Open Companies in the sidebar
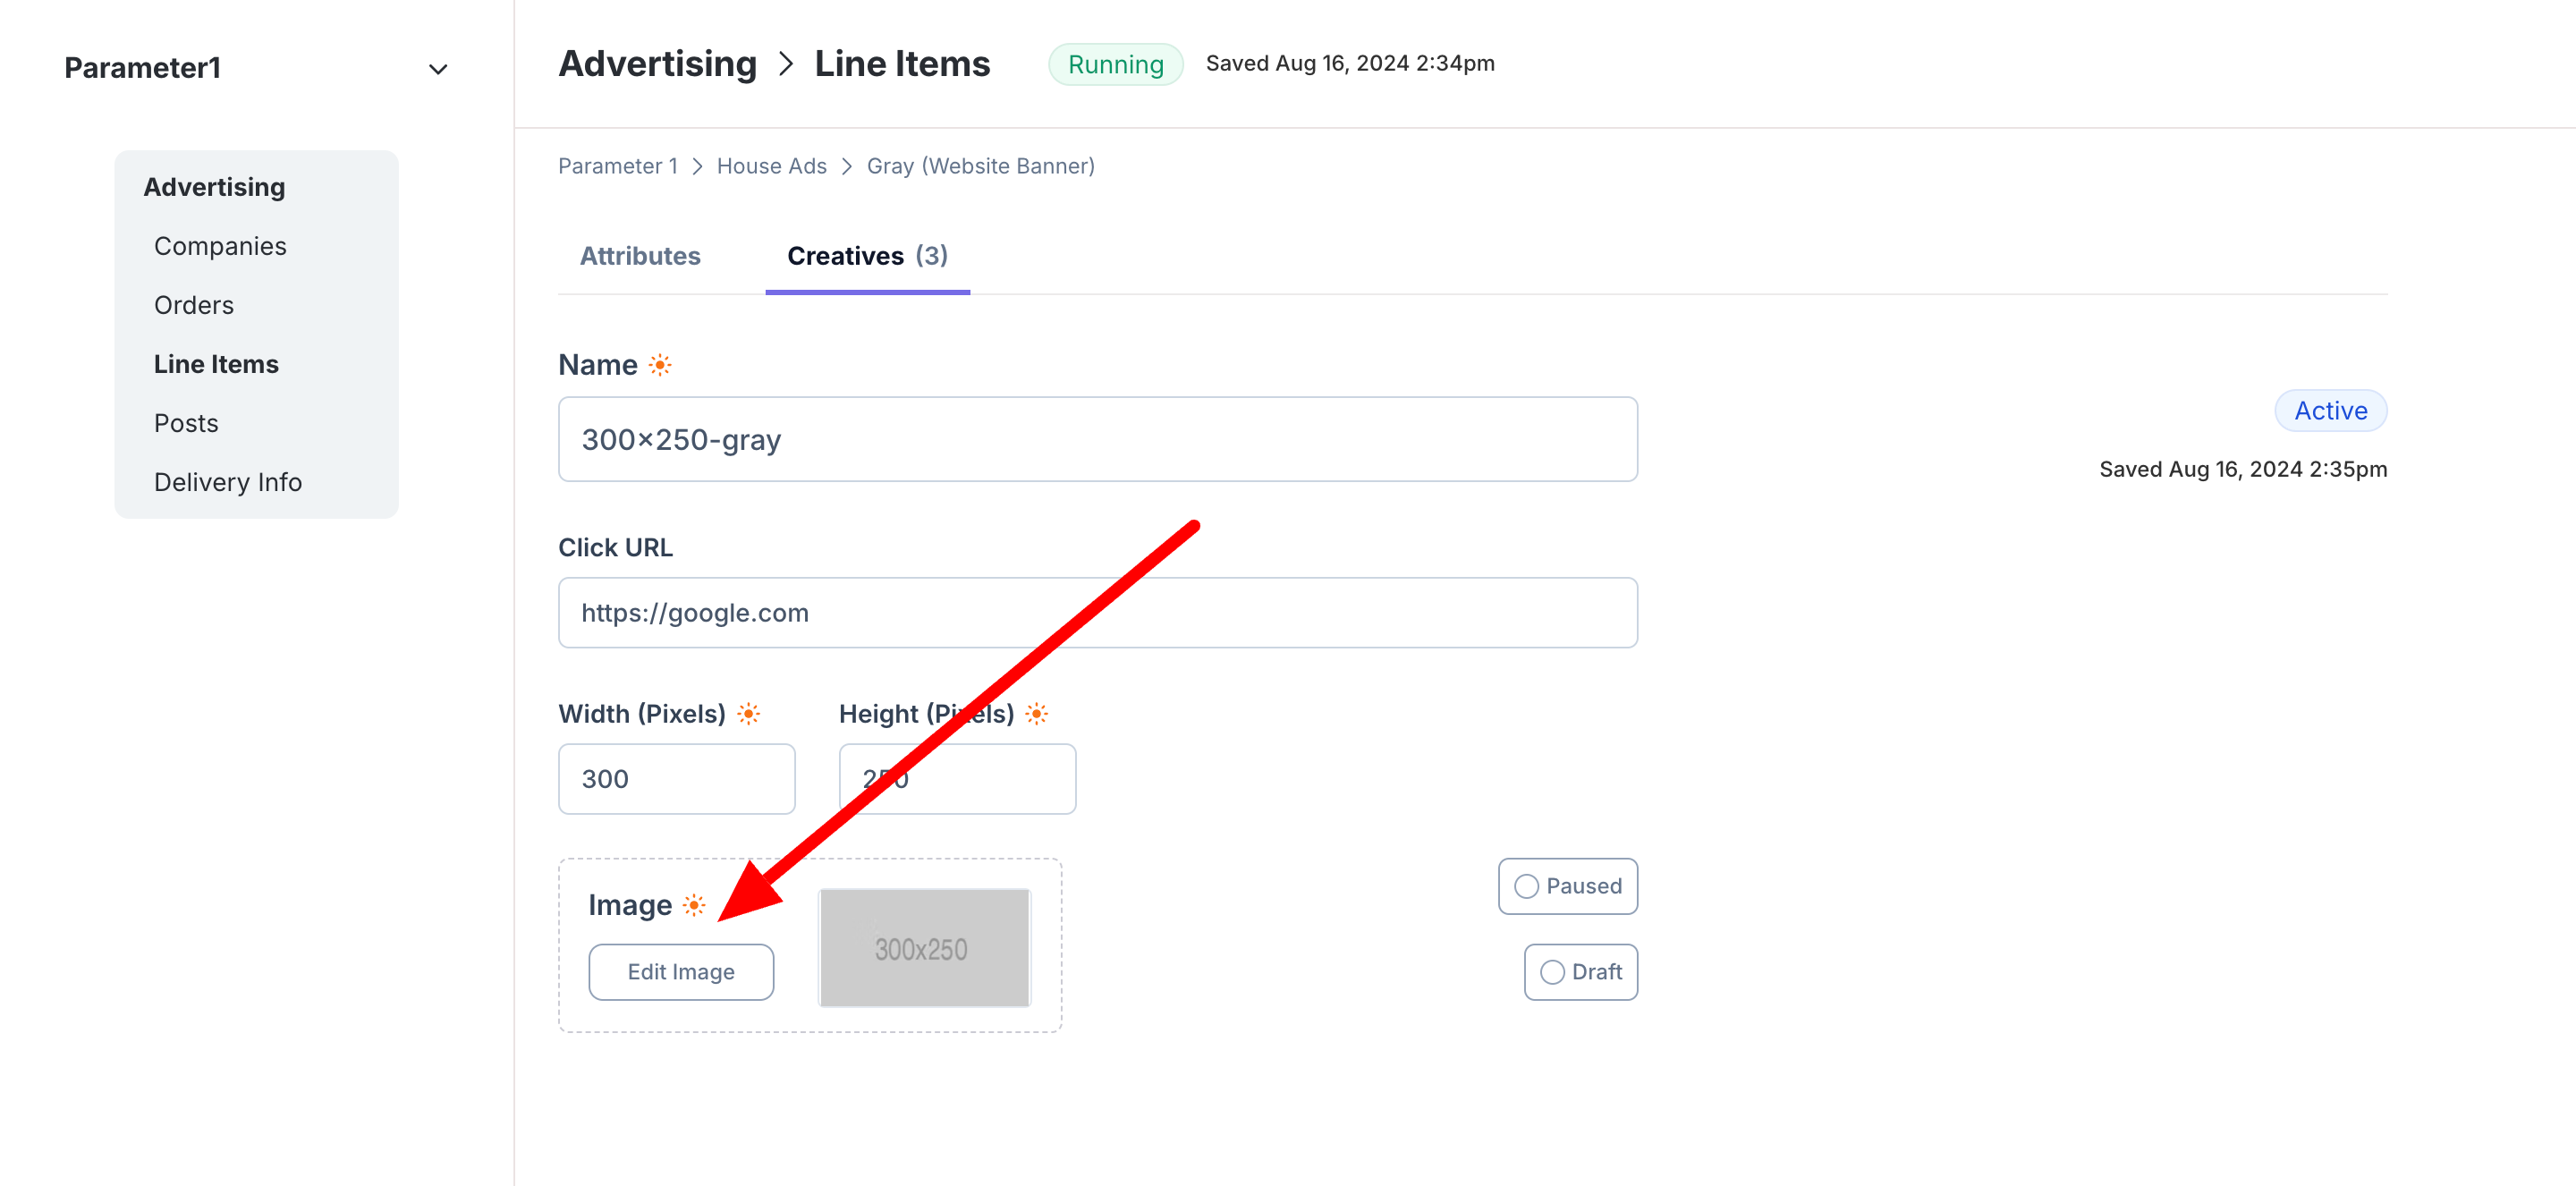Viewport: 2576px width, 1186px height. coord(220,246)
